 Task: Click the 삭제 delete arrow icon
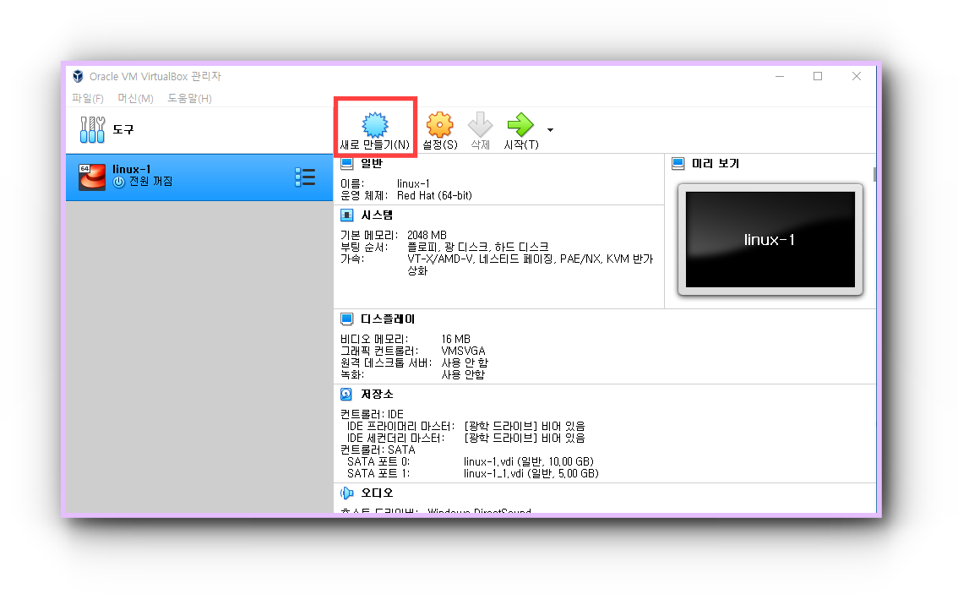point(480,124)
